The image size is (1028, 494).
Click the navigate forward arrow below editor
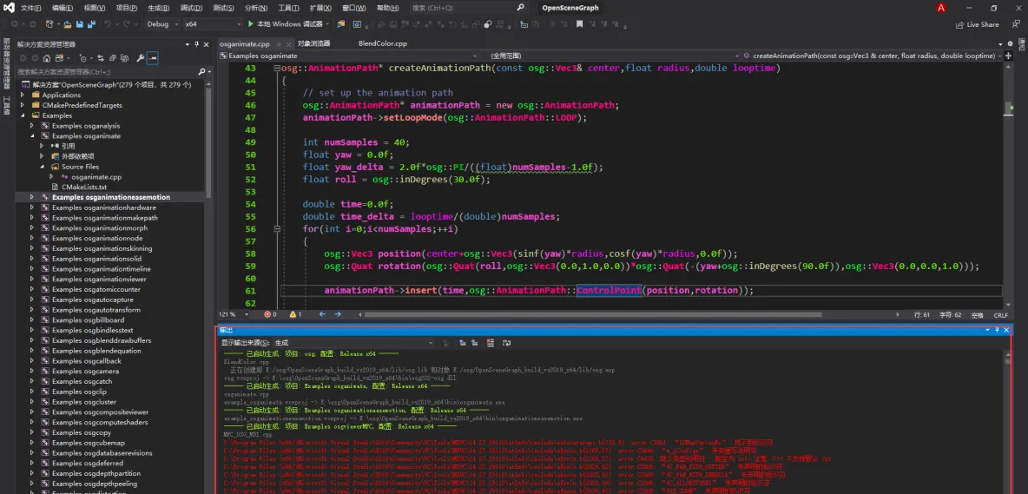point(339,314)
